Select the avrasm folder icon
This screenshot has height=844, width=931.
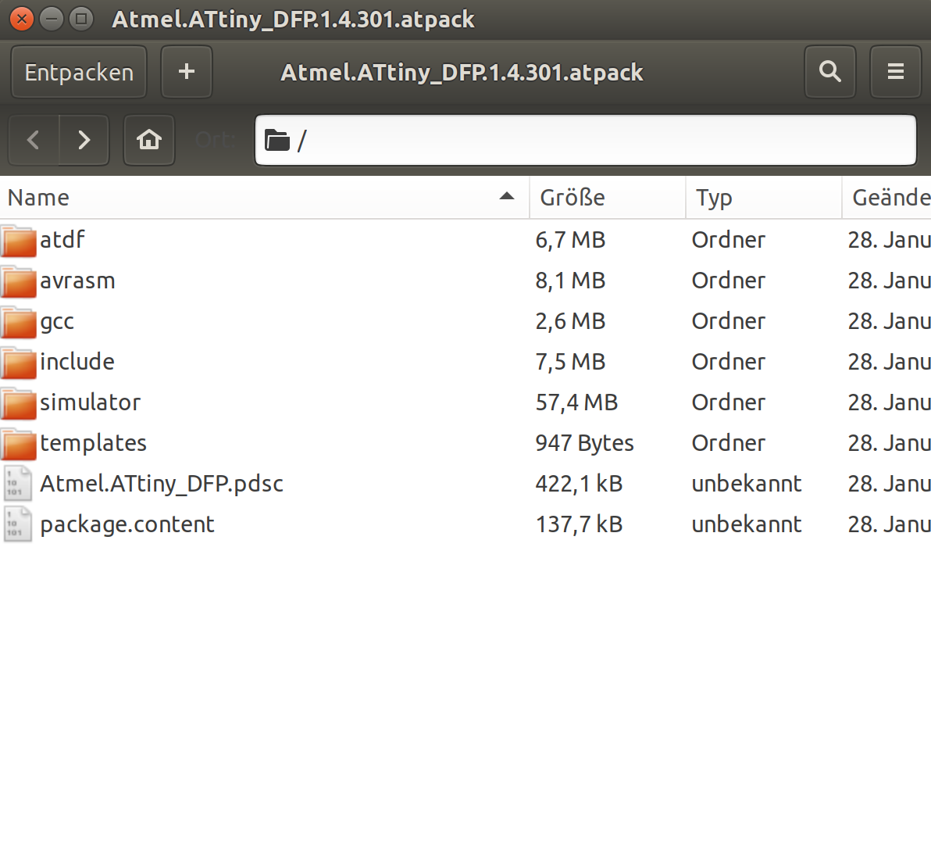click(x=19, y=281)
